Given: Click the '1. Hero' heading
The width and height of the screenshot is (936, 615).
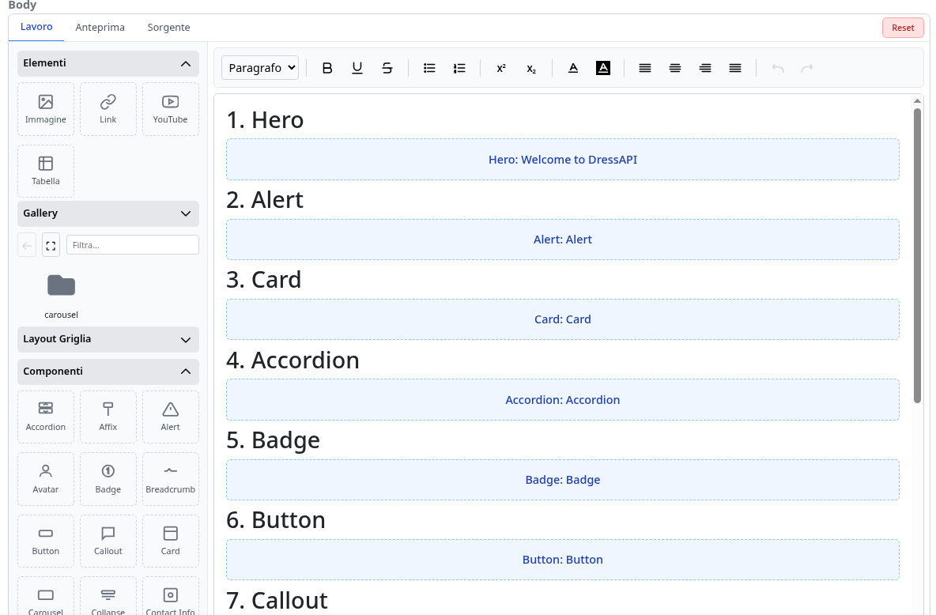Looking at the screenshot, I should [x=265, y=120].
